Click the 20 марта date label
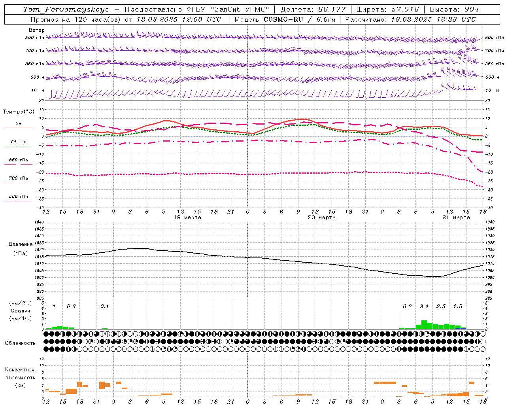506x405 pixels. (322, 218)
